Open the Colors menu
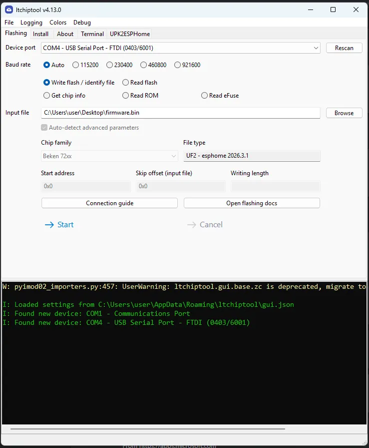The image size is (369, 448). pyautogui.click(x=58, y=23)
